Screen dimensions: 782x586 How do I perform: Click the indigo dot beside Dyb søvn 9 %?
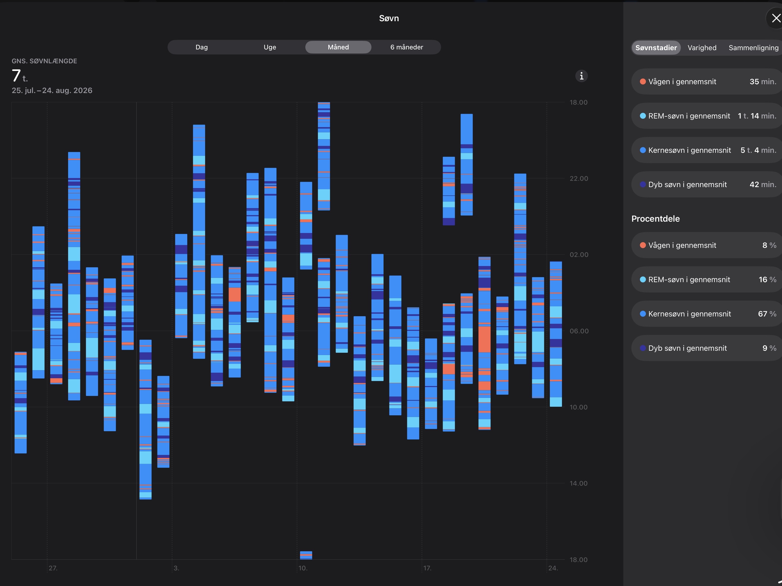pos(643,348)
